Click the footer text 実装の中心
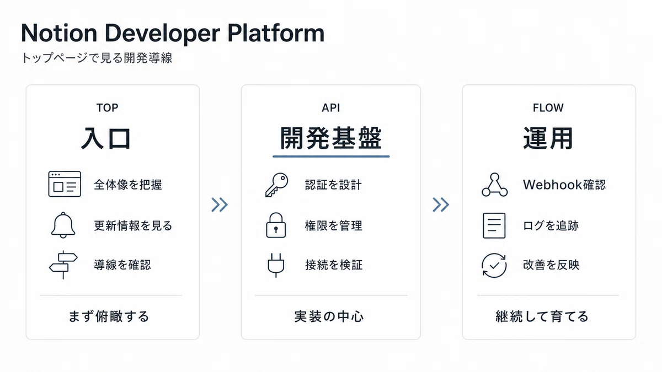 point(329,316)
